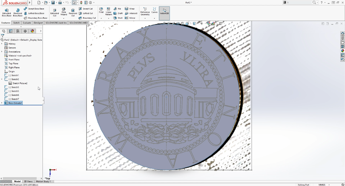Select Front Plane in the tree
Viewport: 345px width, 186px height.
coord(12,60)
